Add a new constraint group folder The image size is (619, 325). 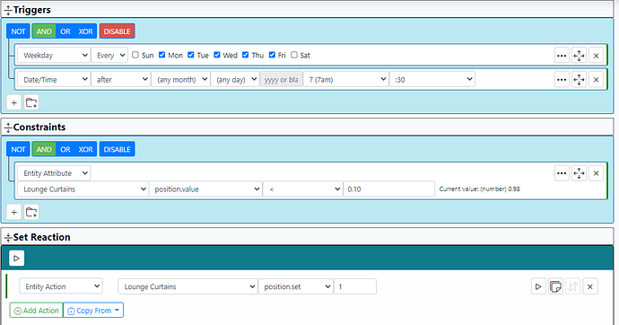[31, 213]
